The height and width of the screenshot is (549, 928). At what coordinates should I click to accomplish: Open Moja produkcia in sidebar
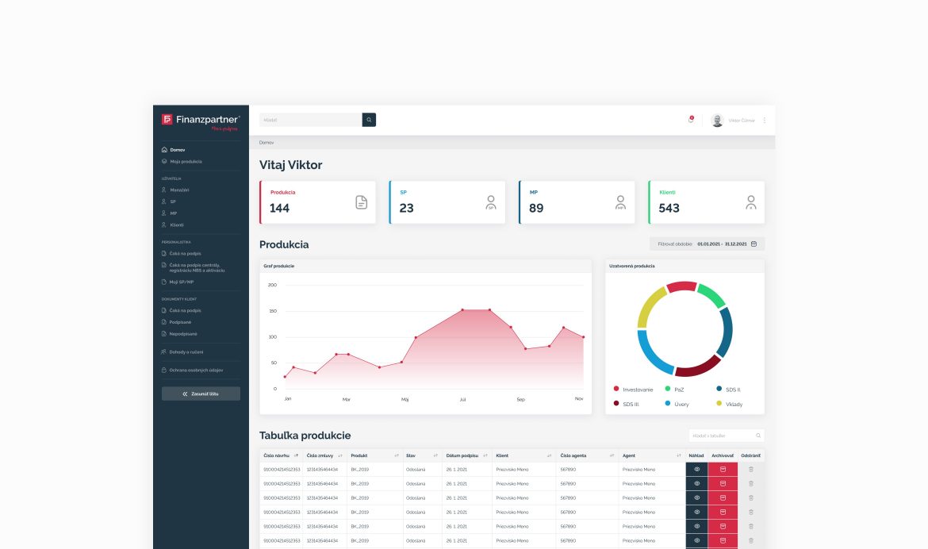(186, 161)
